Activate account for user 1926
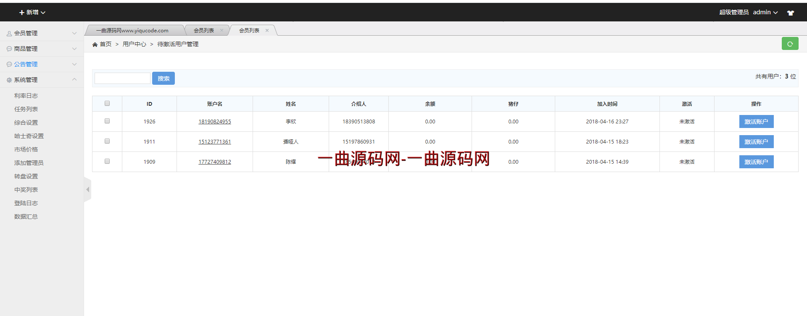The image size is (807, 316). pos(756,122)
